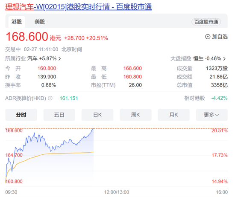Click the 加自选 add to watchlist text
235x197 pixels.
point(220,37)
